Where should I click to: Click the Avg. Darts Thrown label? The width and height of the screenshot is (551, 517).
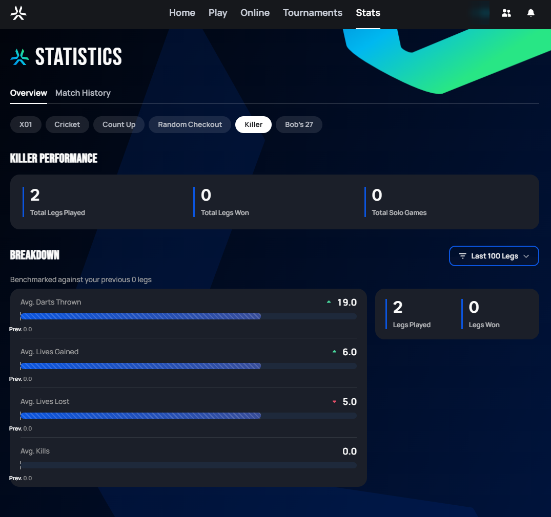coord(51,302)
